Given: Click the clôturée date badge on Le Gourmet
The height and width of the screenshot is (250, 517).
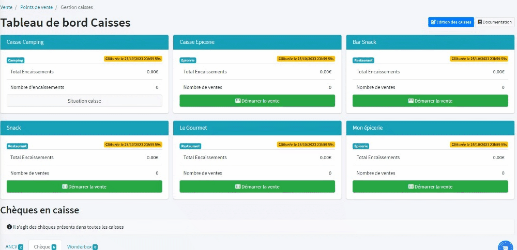Looking at the screenshot, I should click(306, 145).
